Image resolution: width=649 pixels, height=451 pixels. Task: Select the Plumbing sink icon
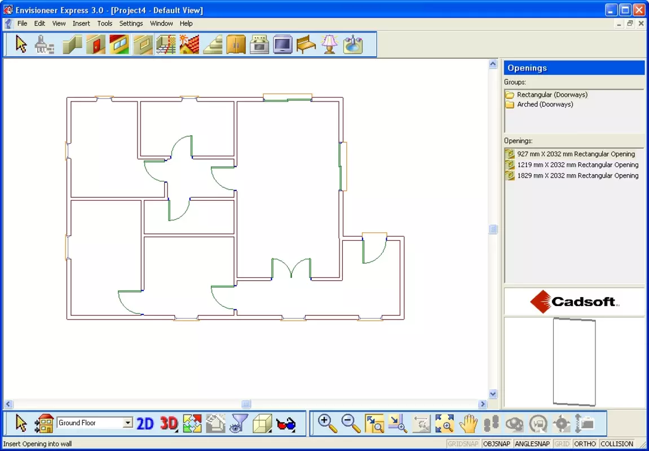click(353, 45)
